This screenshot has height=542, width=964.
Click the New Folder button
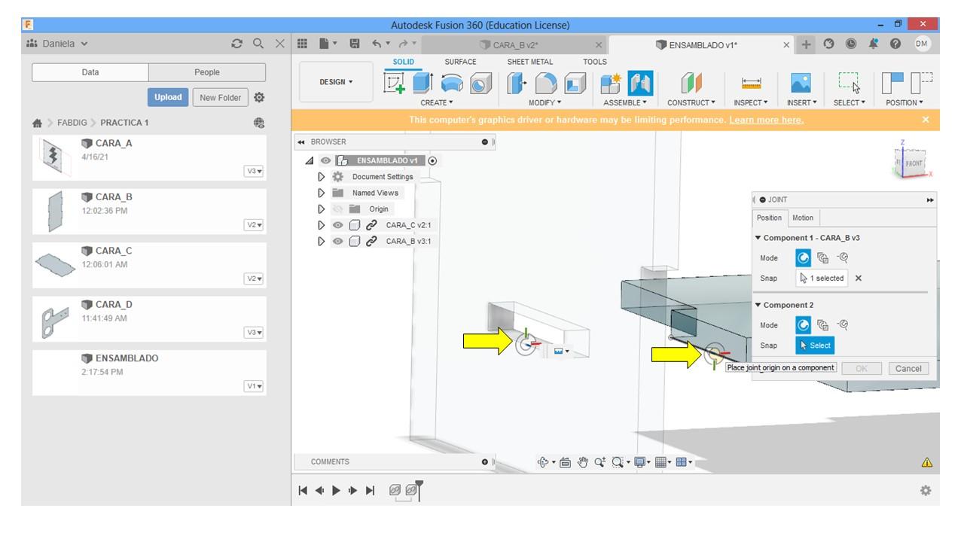[x=220, y=97]
